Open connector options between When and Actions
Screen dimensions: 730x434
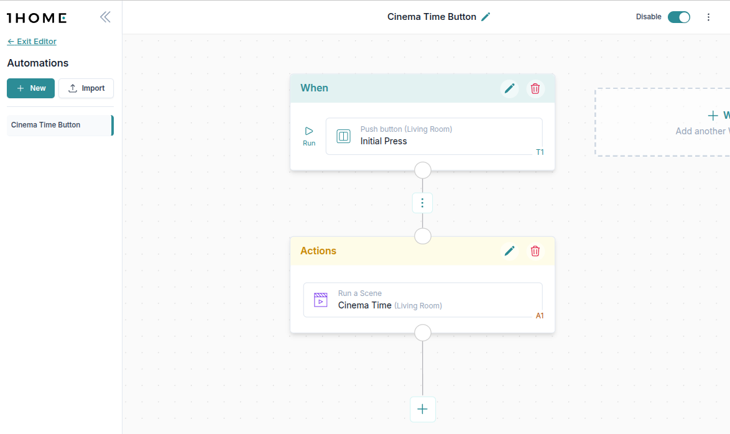coord(422,203)
